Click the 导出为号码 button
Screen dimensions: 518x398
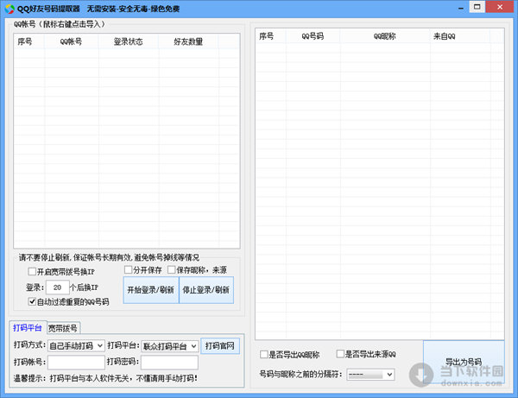(x=464, y=363)
